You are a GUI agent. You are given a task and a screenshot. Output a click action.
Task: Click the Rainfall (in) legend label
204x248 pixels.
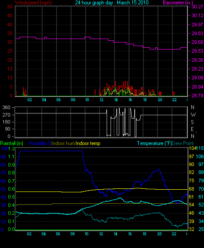12,143
